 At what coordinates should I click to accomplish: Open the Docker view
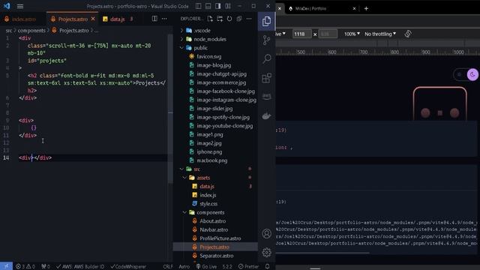tap(266, 116)
